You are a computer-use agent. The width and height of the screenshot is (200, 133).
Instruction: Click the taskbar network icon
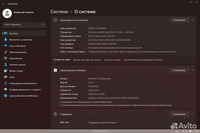183,131
